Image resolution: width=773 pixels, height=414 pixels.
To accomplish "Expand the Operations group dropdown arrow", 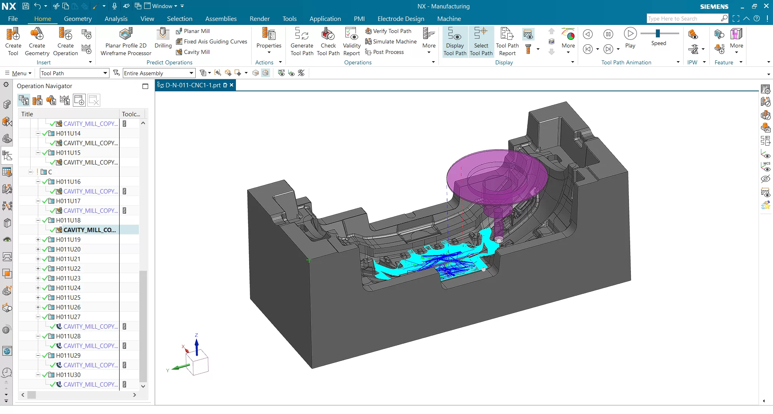I will (433, 62).
